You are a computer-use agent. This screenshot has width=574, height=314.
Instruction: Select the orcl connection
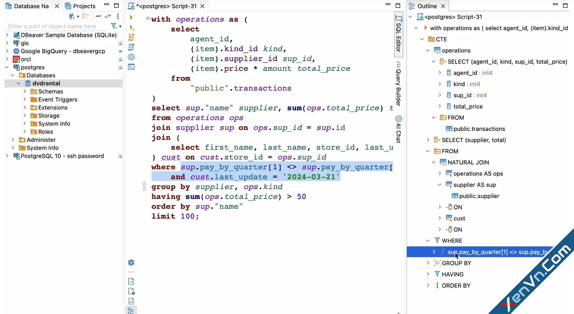pos(26,59)
